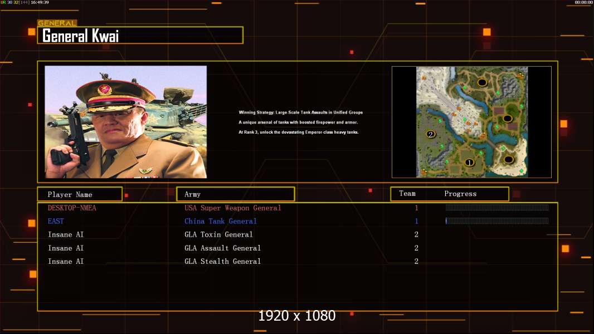Click the General Kwai title box
The height and width of the screenshot is (334, 594).
pyautogui.click(x=140, y=36)
